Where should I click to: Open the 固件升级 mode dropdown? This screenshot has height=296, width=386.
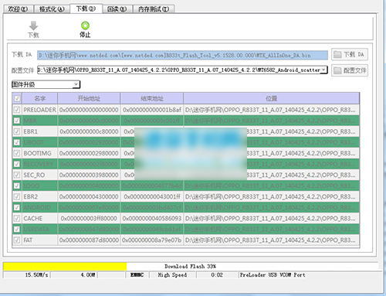coord(46,84)
